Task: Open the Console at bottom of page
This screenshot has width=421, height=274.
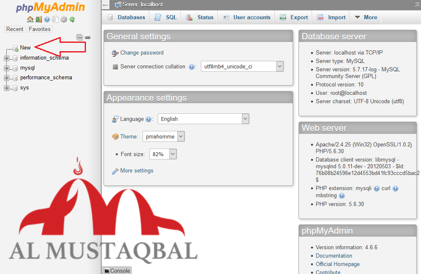Action: tap(116, 271)
